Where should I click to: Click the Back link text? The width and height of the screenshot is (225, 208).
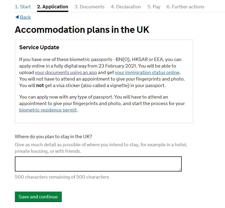point(25,17)
